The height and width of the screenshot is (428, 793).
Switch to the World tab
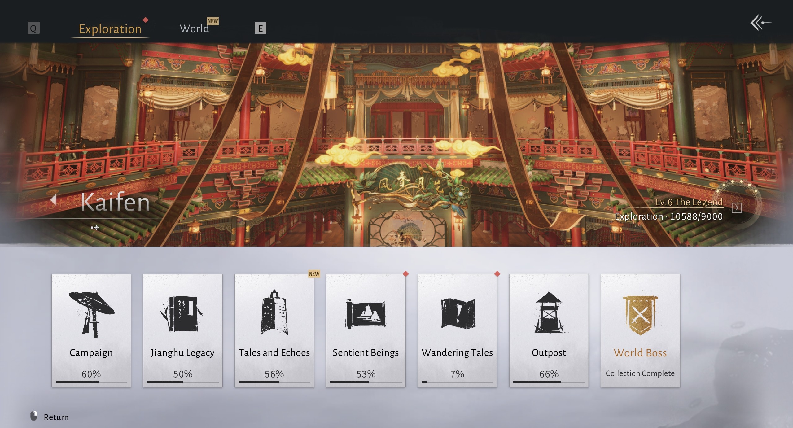(195, 28)
